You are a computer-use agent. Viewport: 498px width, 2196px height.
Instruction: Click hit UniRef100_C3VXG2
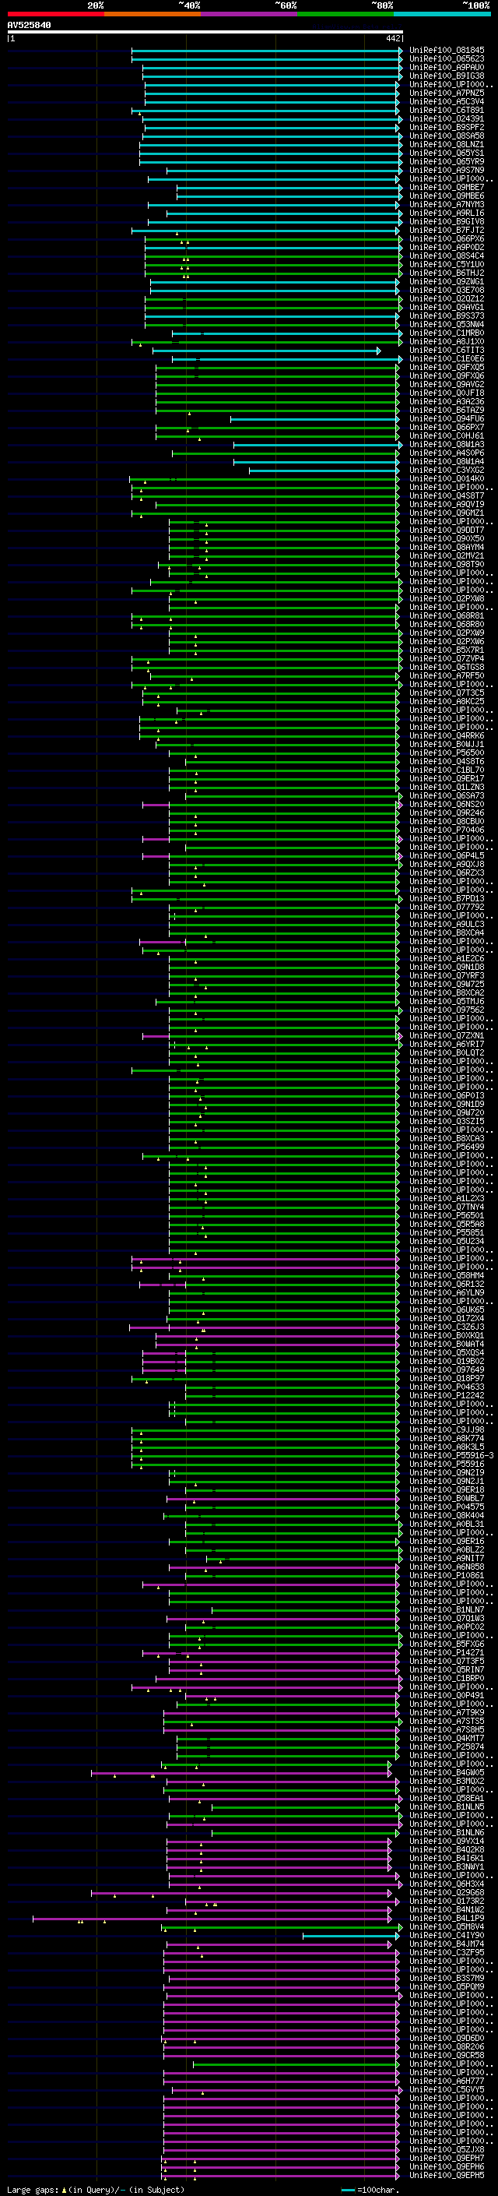(447, 470)
